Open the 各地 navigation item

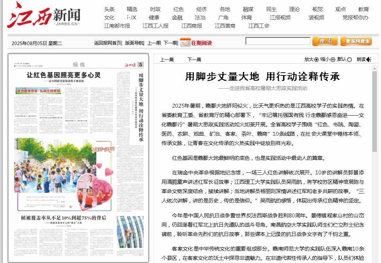(x=225, y=9)
